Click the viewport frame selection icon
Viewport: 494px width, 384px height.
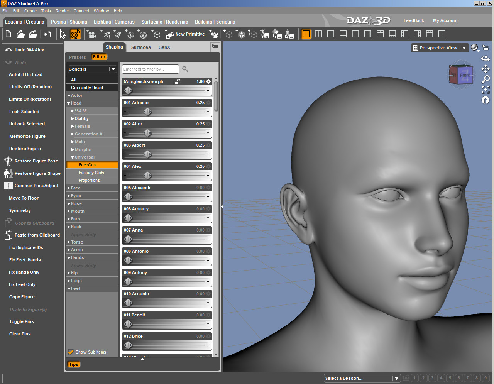click(486, 90)
